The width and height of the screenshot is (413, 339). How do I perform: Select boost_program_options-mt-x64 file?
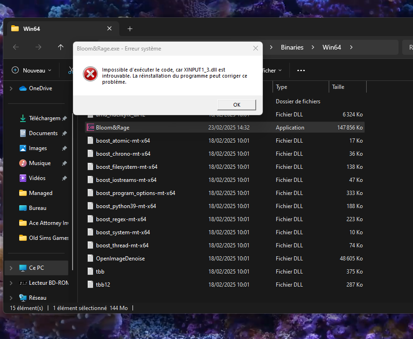tap(136, 193)
